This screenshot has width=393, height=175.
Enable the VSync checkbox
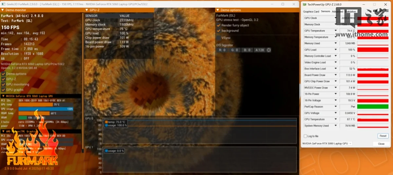pos(218,38)
